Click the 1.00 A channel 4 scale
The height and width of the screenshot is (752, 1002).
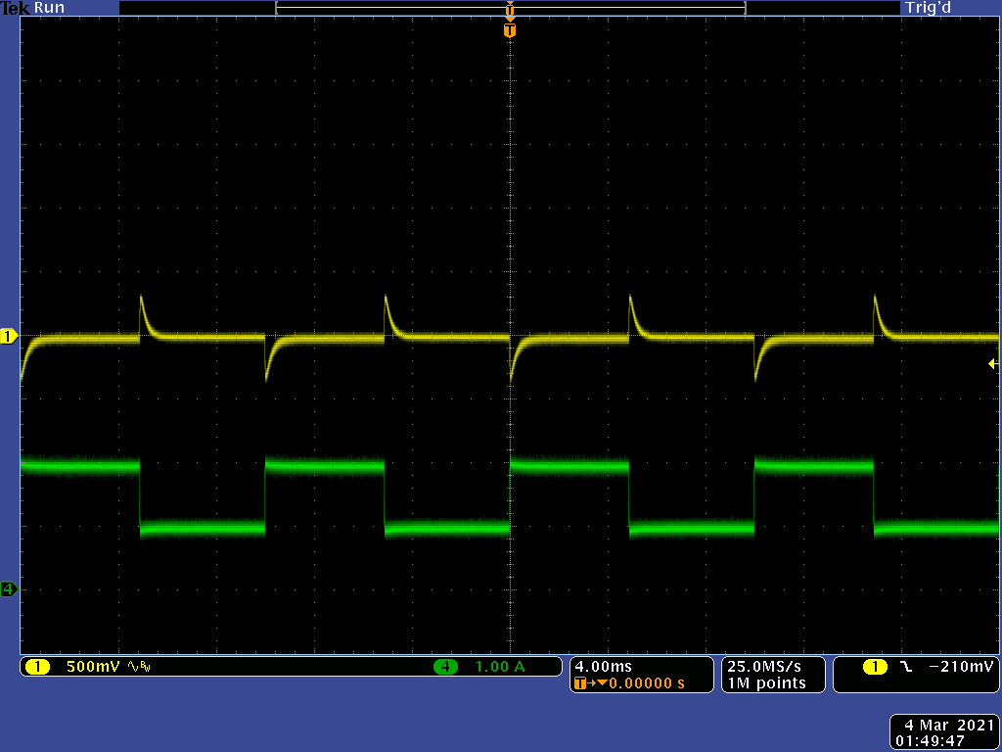coord(500,667)
